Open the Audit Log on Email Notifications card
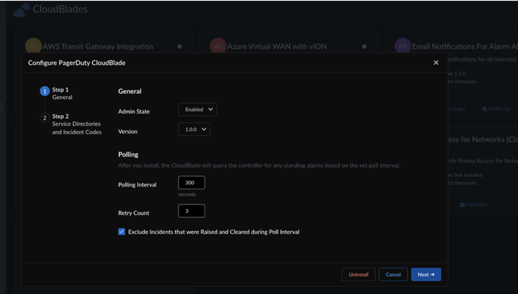The image size is (518, 294). (x=496, y=109)
